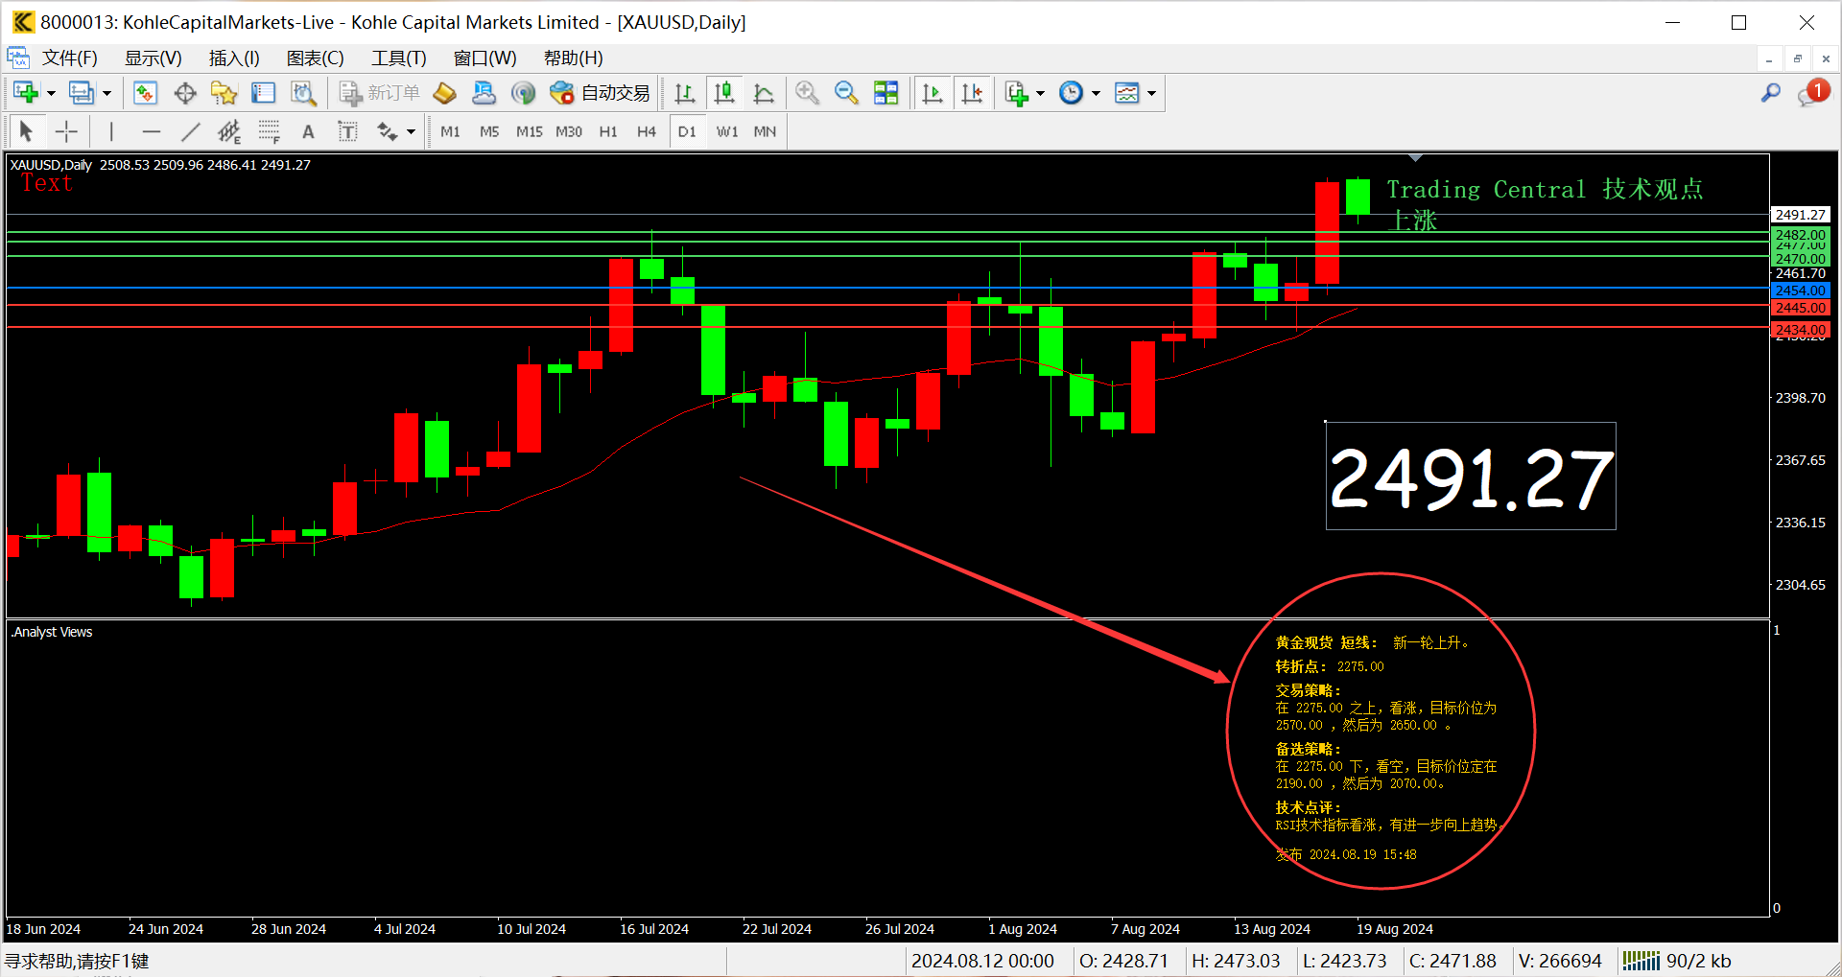Open the 显示(V) menu
Image resolution: width=1842 pixels, height=977 pixels.
pyautogui.click(x=153, y=58)
